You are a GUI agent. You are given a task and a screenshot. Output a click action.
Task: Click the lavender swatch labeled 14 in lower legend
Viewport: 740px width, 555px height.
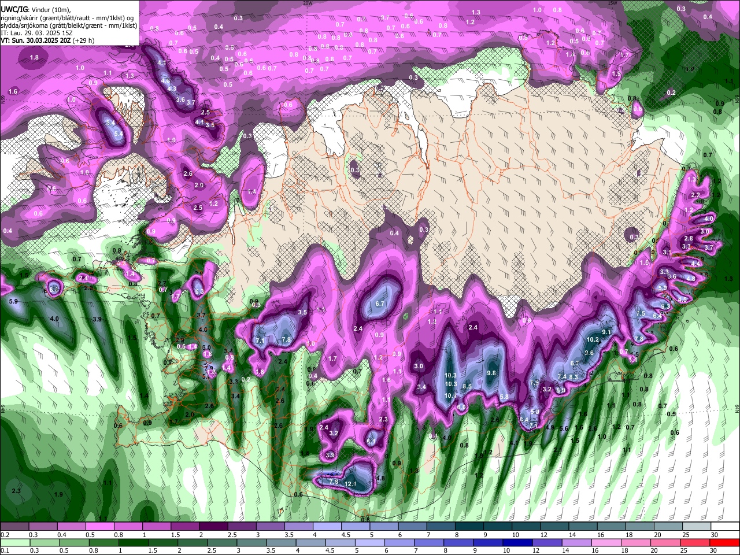[x=576, y=543]
